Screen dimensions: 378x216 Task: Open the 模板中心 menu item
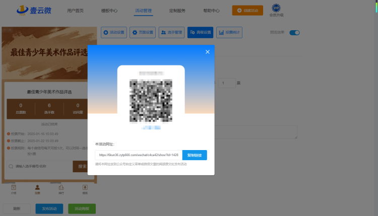coord(109,11)
